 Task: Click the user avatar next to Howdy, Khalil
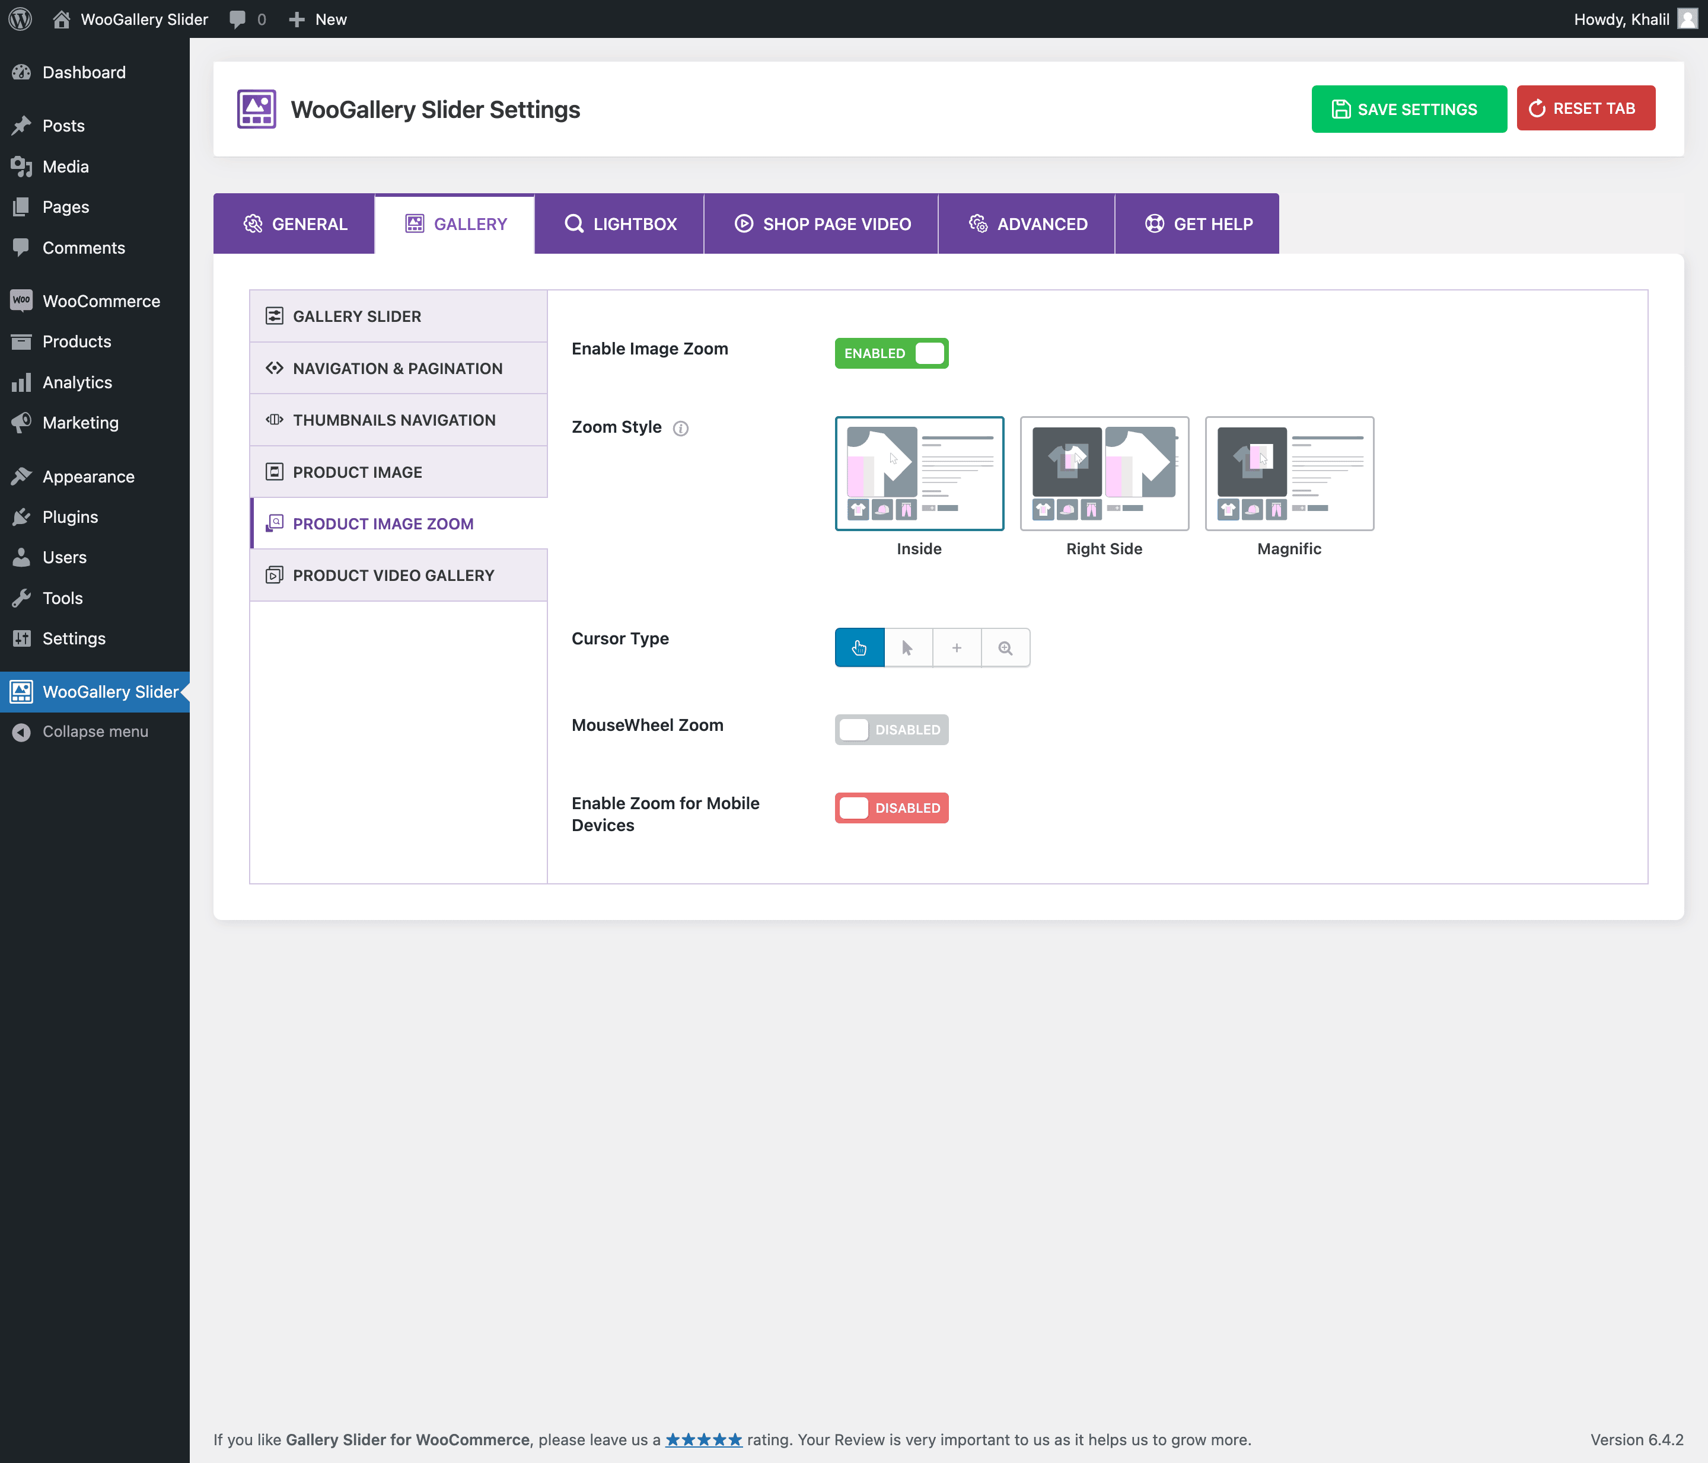pyautogui.click(x=1687, y=19)
